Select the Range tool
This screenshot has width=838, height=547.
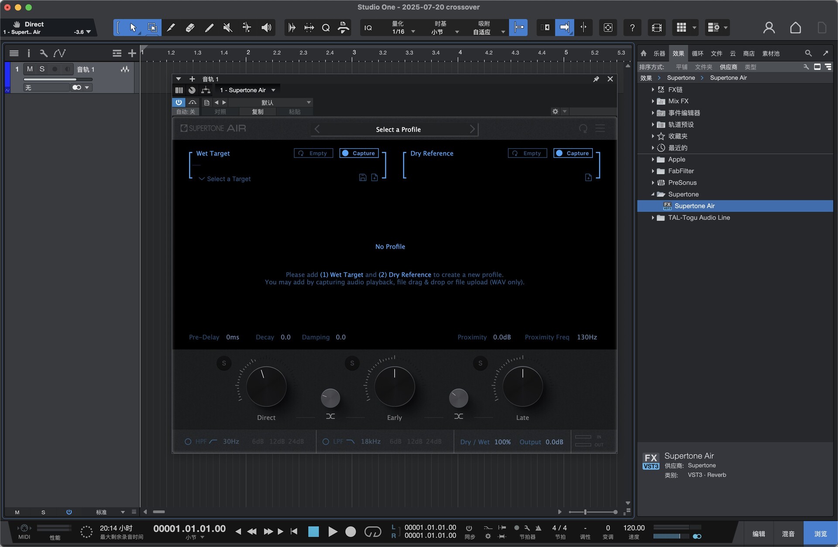pyautogui.click(x=152, y=27)
